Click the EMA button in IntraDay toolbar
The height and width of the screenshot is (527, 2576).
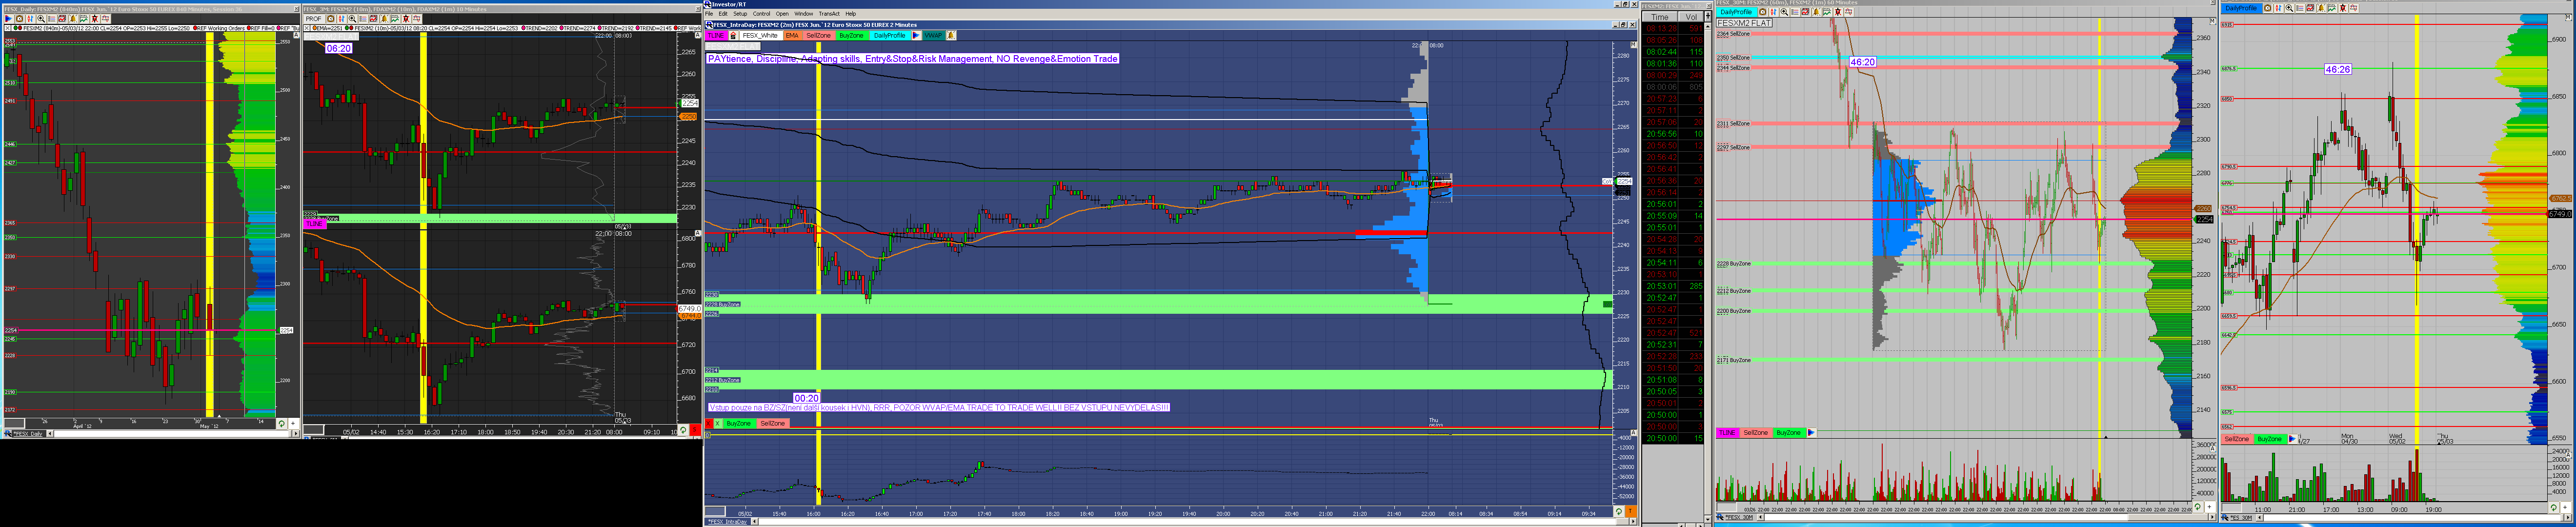[x=793, y=35]
